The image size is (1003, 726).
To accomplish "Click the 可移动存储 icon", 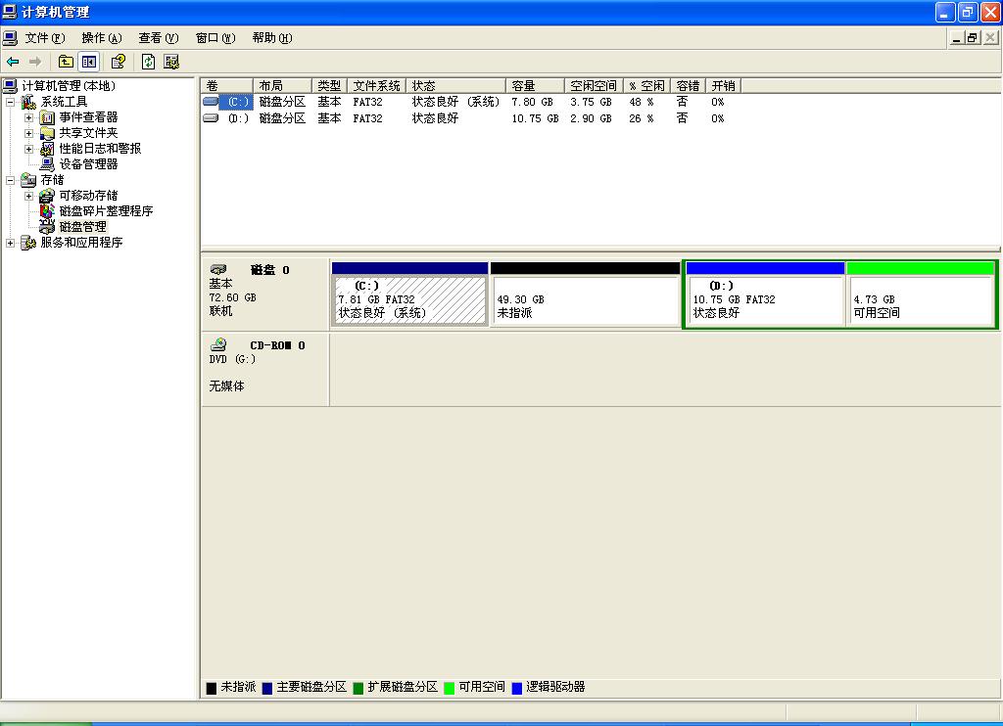I will [x=47, y=196].
